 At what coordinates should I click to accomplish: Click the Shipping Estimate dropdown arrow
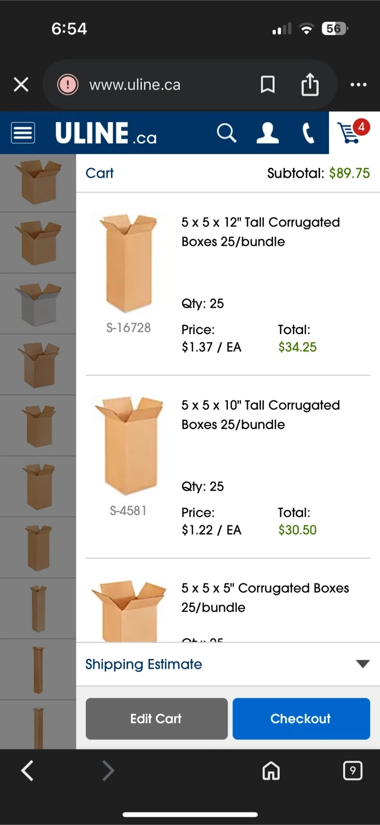pos(363,664)
